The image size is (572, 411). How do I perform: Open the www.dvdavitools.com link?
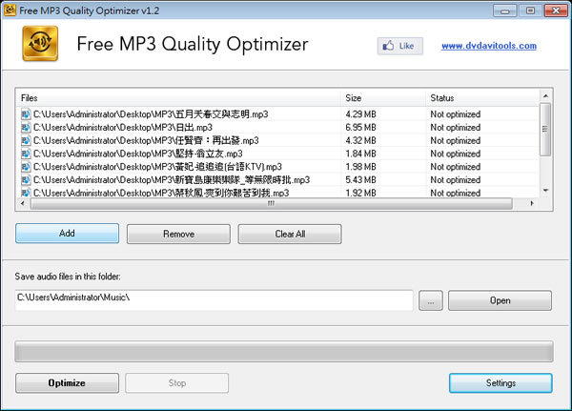(x=489, y=46)
